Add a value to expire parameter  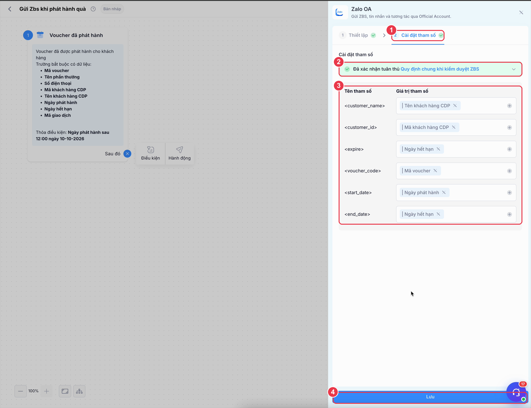point(509,149)
